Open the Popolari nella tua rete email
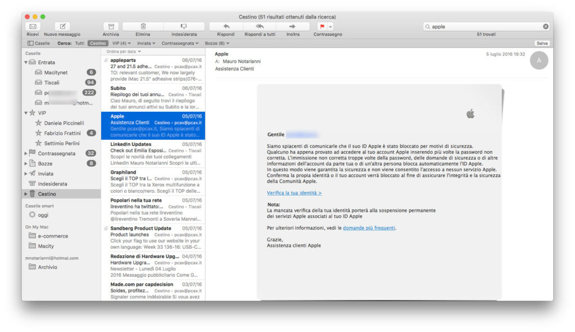This screenshot has width=575, height=332. coord(153,210)
